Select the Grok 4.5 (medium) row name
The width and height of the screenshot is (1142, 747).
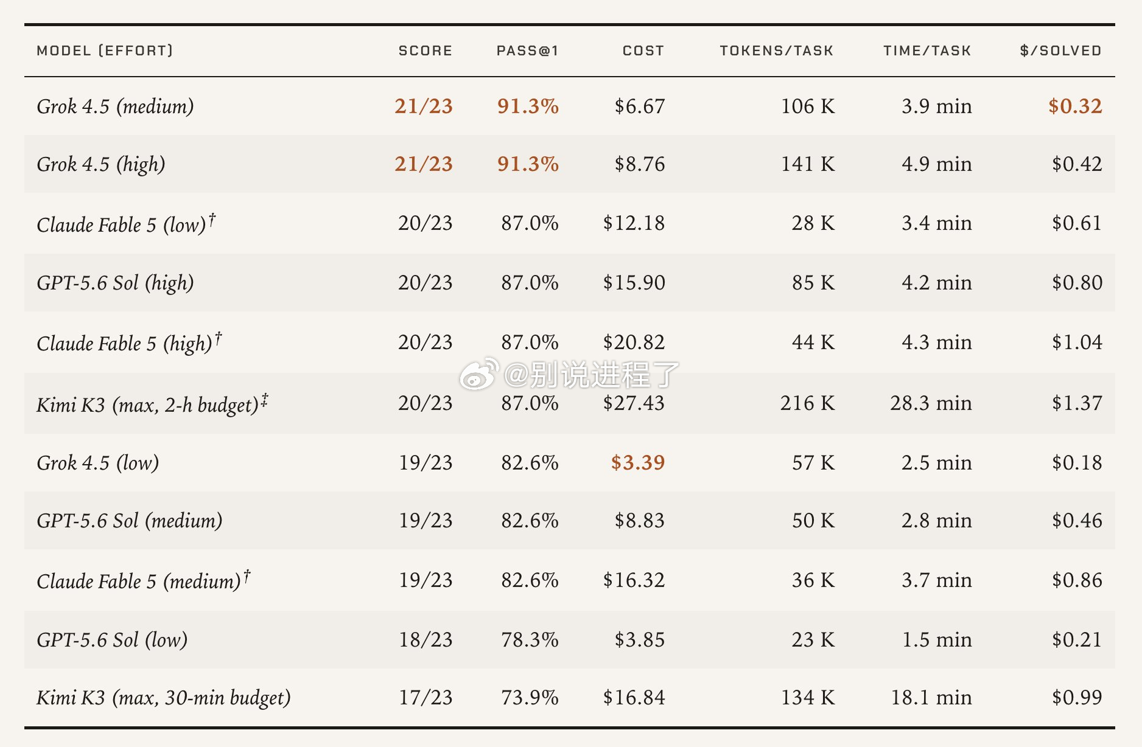click(x=115, y=106)
